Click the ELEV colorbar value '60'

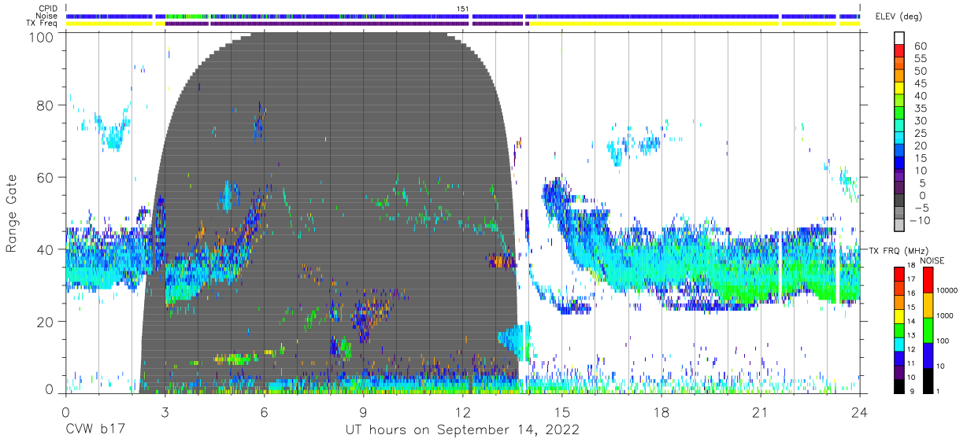tap(920, 45)
